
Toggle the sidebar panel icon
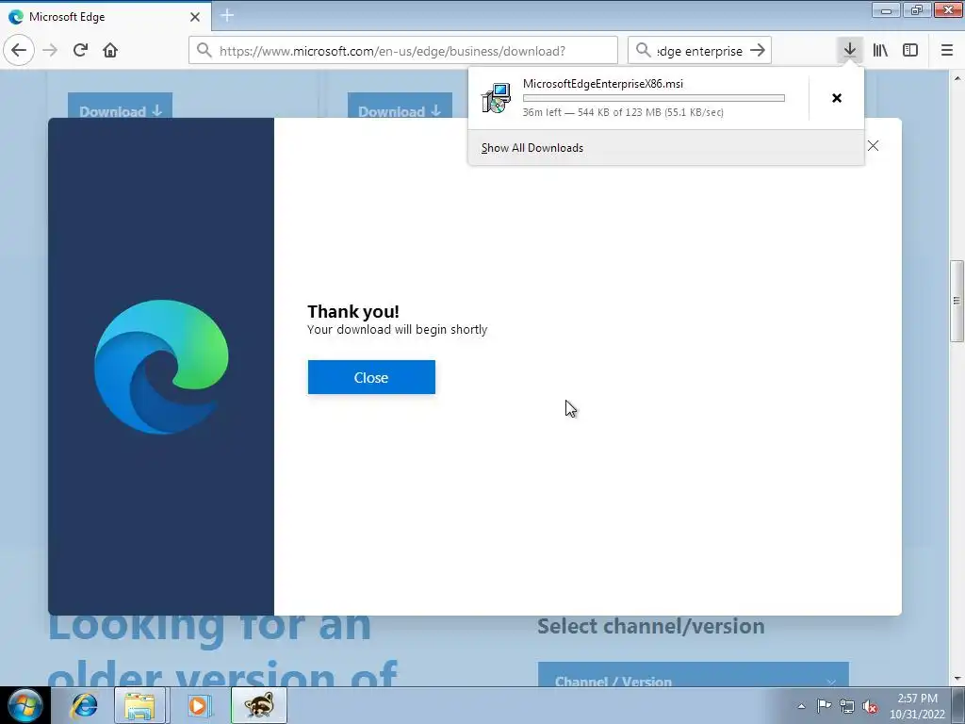tap(910, 50)
